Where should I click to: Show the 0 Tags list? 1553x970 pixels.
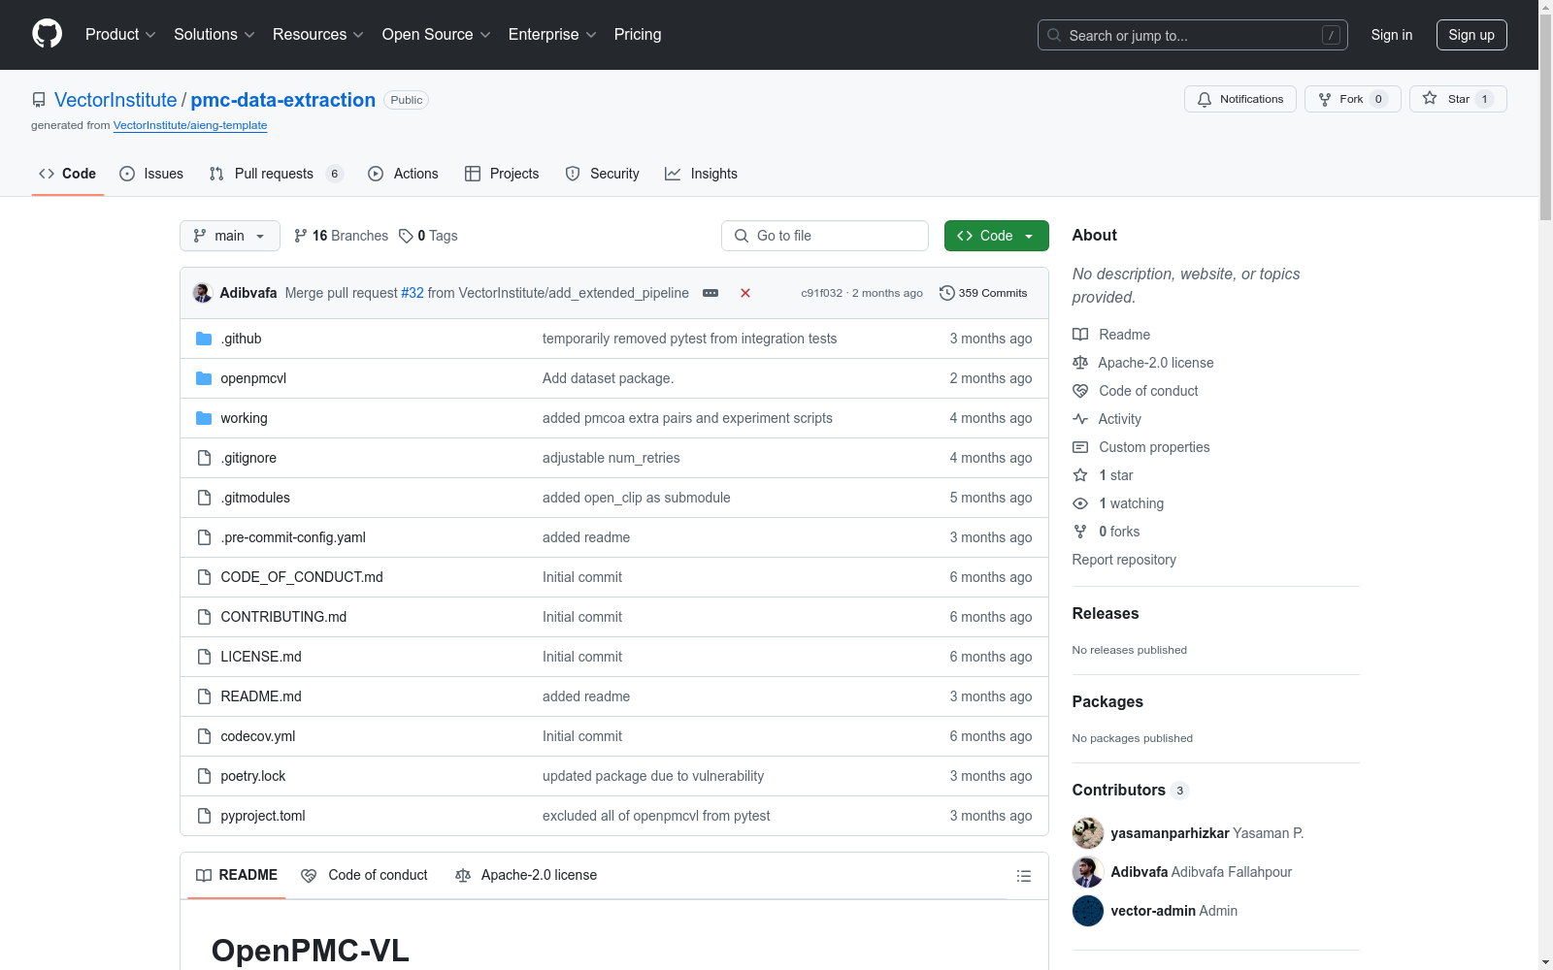[x=428, y=236]
